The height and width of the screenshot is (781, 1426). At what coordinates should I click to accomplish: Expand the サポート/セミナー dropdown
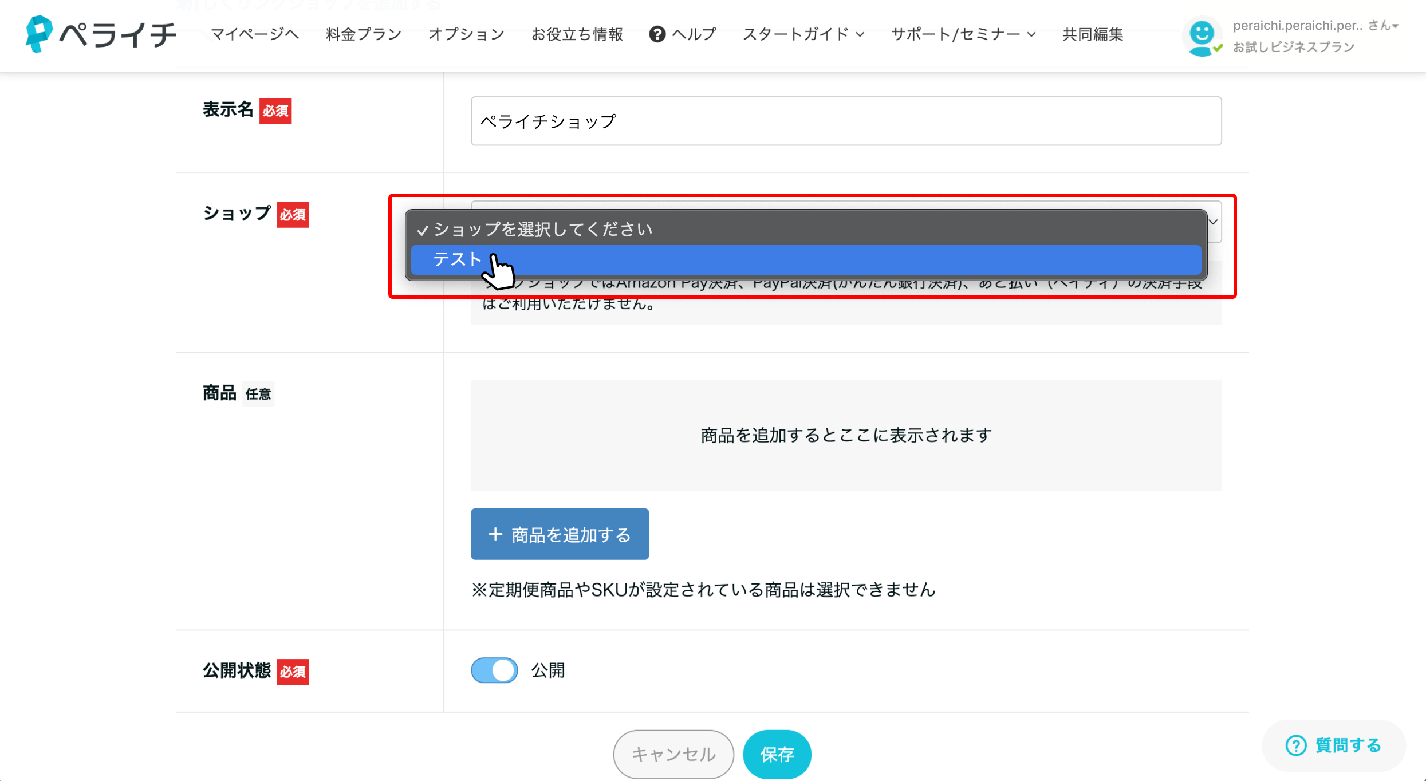963,34
